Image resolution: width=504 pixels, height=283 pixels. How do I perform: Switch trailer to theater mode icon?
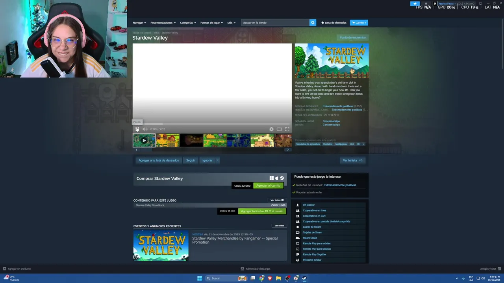click(x=279, y=129)
